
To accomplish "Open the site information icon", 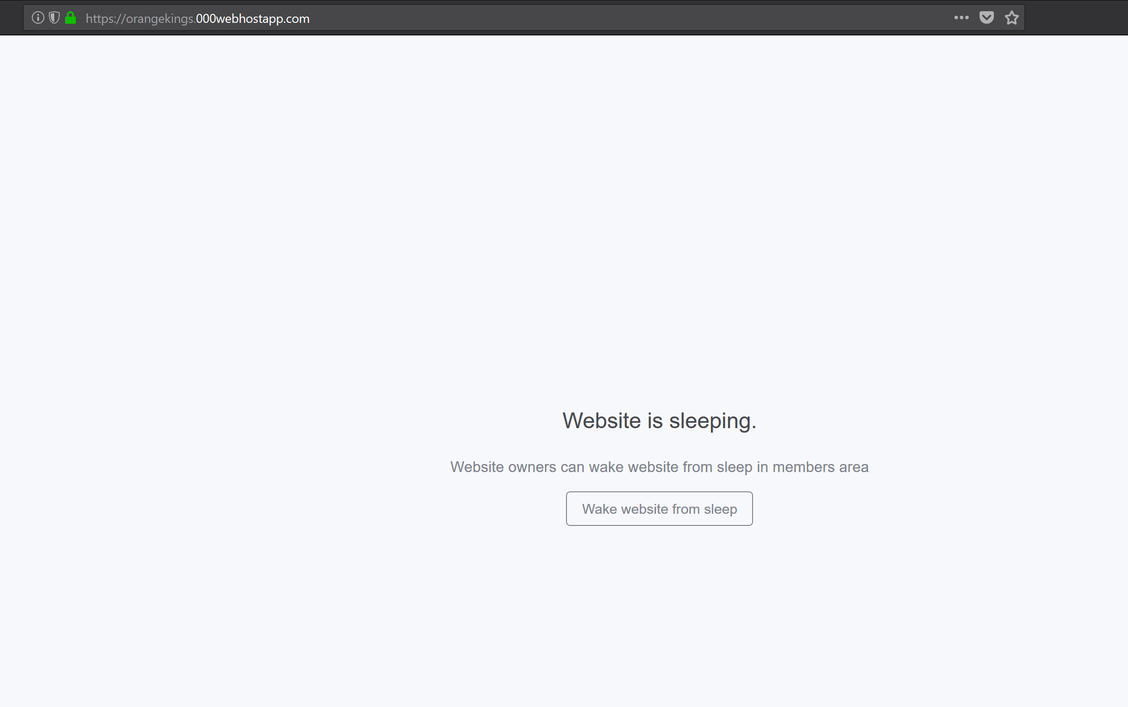I will coord(38,18).
